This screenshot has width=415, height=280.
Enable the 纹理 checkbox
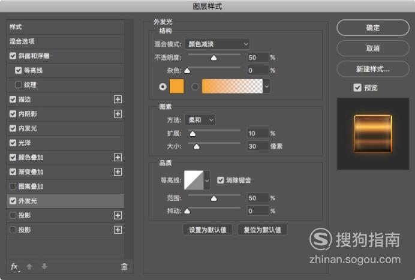(18, 85)
